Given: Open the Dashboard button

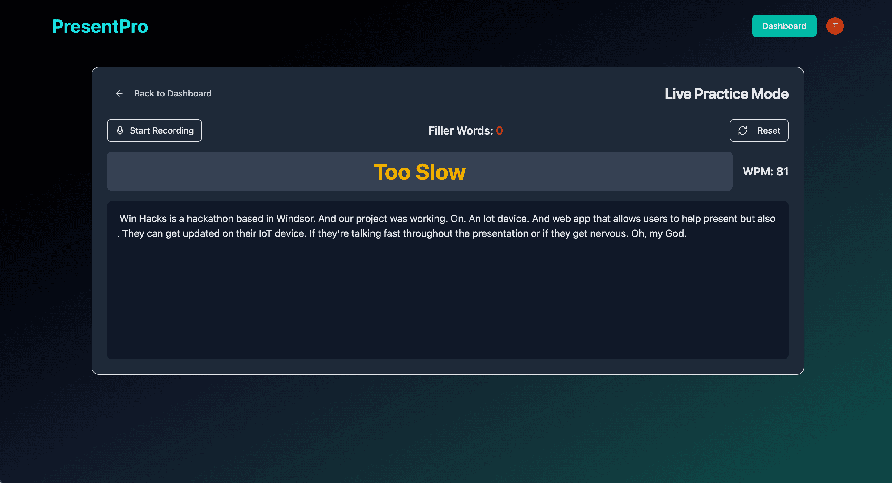Looking at the screenshot, I should pyautogui.click(x=784, y=26).
